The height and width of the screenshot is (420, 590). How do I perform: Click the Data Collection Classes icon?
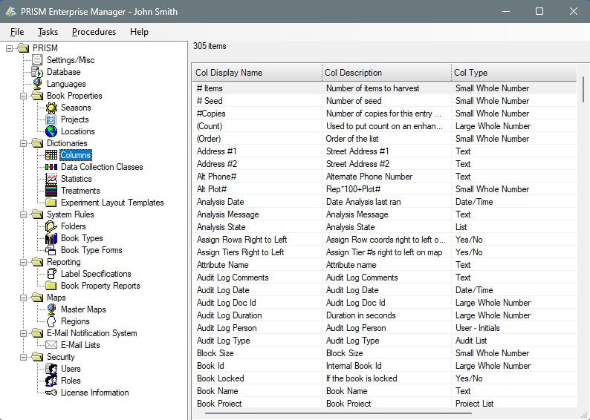[x=51, y=167]
